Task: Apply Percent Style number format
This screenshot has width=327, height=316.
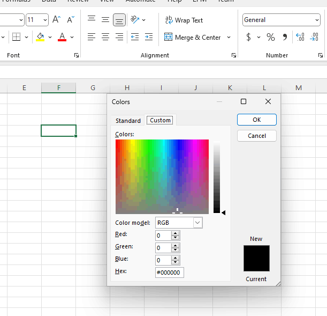Action: (x=271, y=37)
